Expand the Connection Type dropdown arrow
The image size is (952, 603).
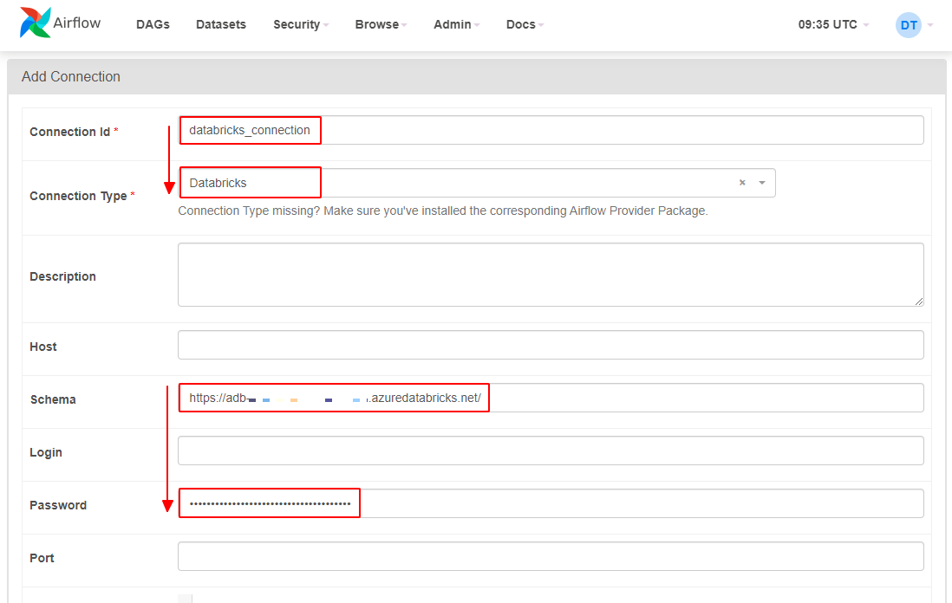[x=762, y=183]
